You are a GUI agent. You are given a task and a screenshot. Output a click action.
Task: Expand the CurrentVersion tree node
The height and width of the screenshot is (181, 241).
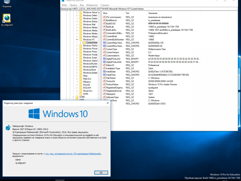pos(80,43)
